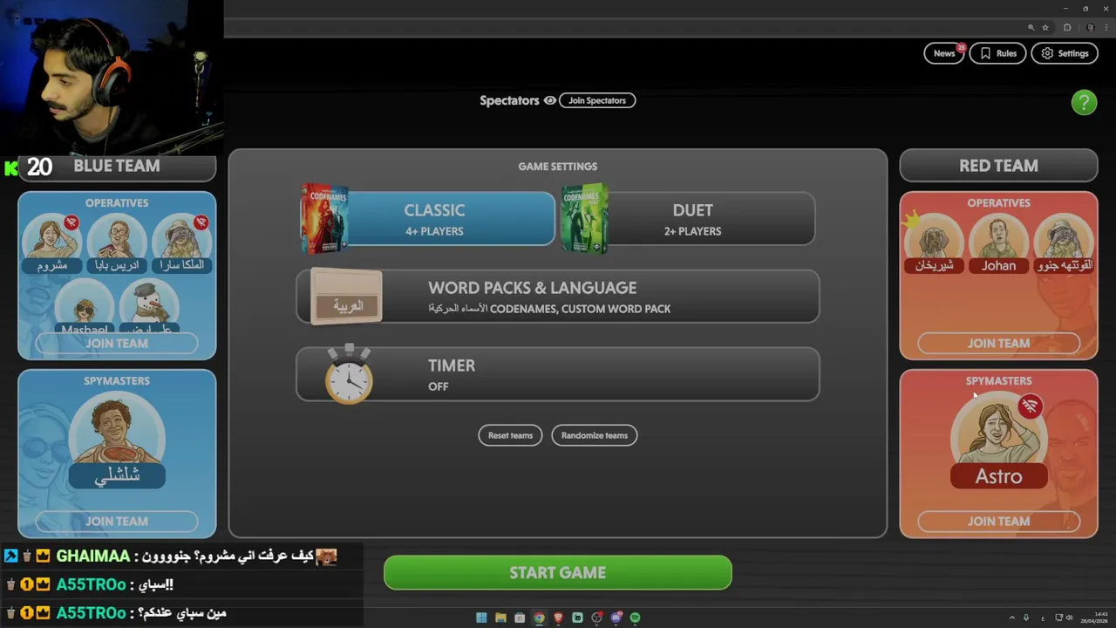Bookmark page with the browser star icon
Viewport: 1116px width, 628px height.
1045,27
